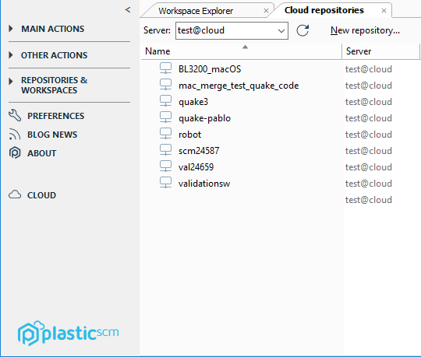Click the Blog News RSS icon
This screenshot has width=421, height=357.
15,135
